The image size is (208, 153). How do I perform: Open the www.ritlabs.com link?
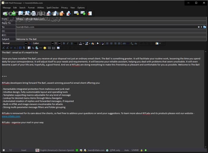[x=11, y=116]
